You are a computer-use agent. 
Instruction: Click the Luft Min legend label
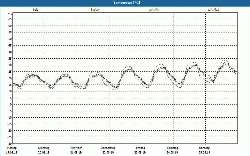(154, 10)
